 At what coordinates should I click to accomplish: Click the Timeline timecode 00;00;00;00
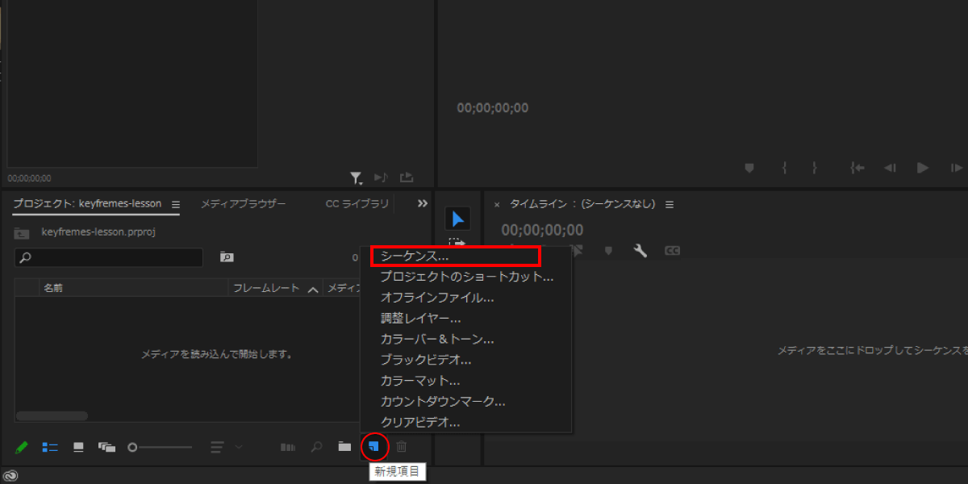pyautogui.click(x=542, y=231)
